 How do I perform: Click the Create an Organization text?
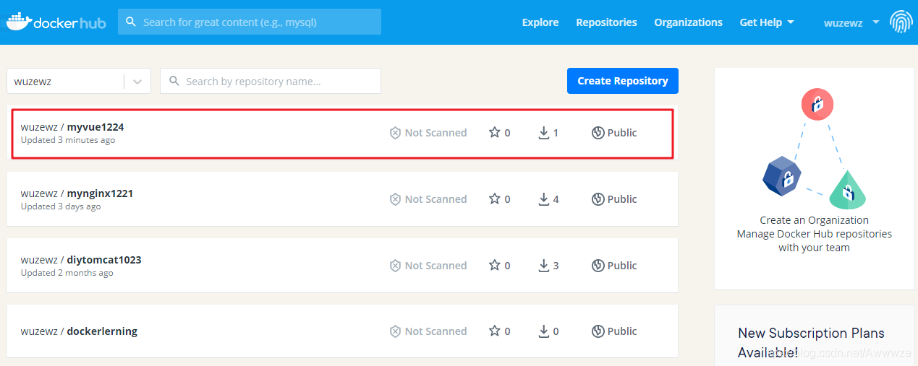[815, 220]
